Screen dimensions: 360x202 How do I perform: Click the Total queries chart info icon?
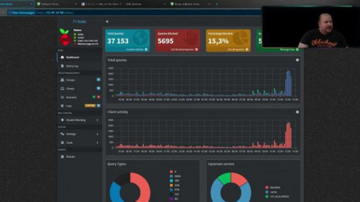[298, 60]
